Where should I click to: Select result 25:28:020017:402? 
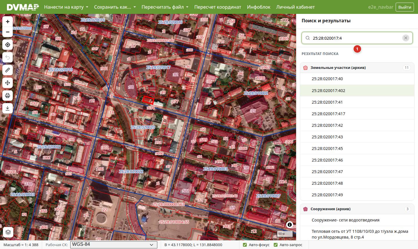click(357, 91)
